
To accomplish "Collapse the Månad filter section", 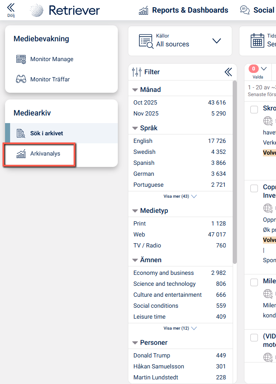I will click(x=135, y=90).
